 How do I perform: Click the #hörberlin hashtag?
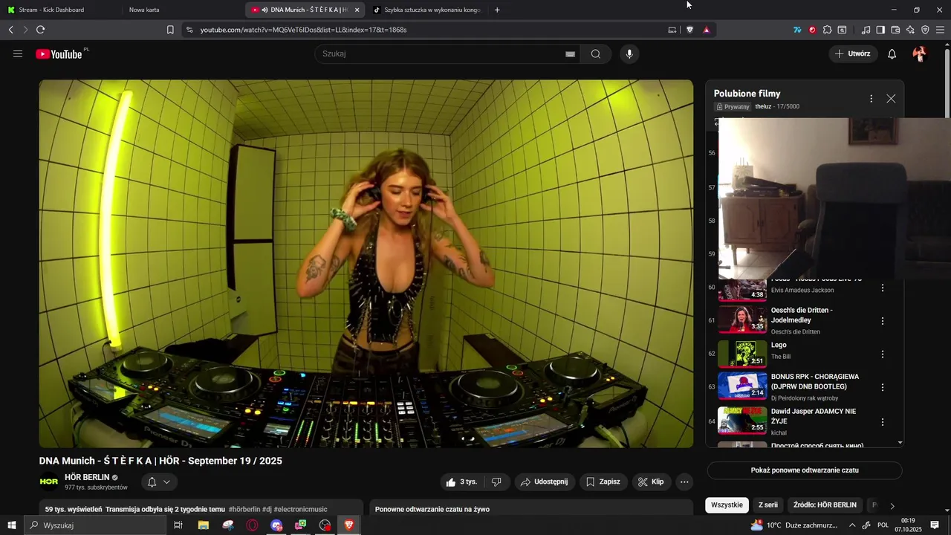click(x=244, y=509)
